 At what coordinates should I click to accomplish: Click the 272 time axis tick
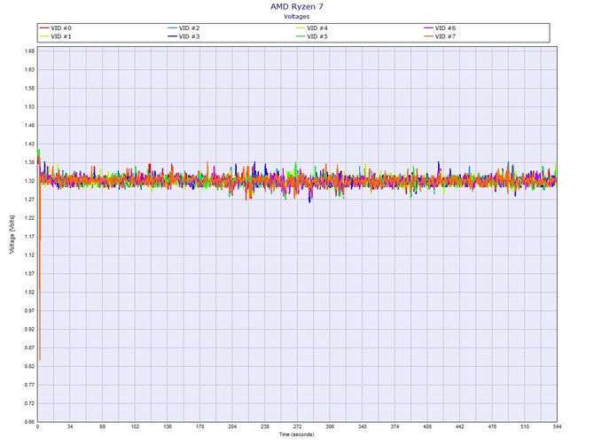(x=297, y=426)
